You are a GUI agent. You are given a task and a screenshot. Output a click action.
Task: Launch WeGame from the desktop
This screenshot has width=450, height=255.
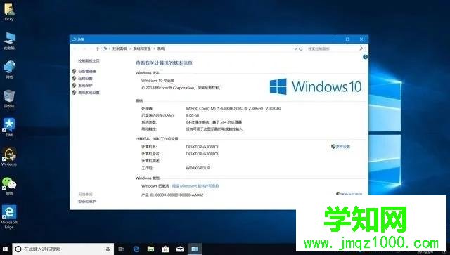[9, 157]
